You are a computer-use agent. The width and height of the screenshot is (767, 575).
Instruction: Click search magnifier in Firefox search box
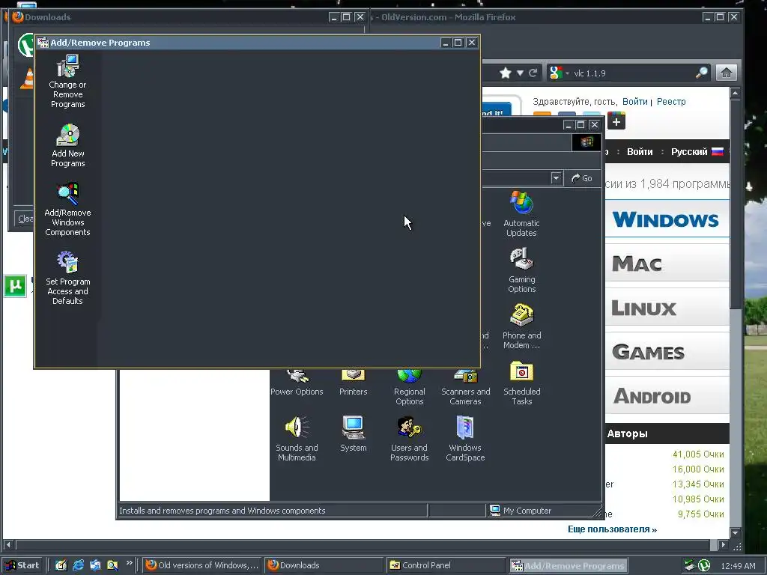tap(701, 73)
